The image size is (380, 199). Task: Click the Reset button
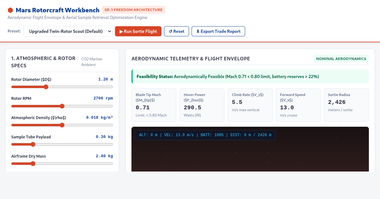(x=176, y=31)
